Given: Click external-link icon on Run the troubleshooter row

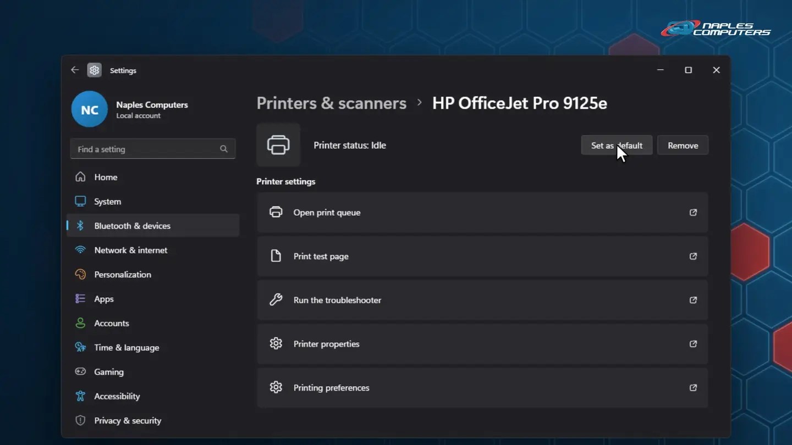Looking at the screenshot, I should coord(693,300).
